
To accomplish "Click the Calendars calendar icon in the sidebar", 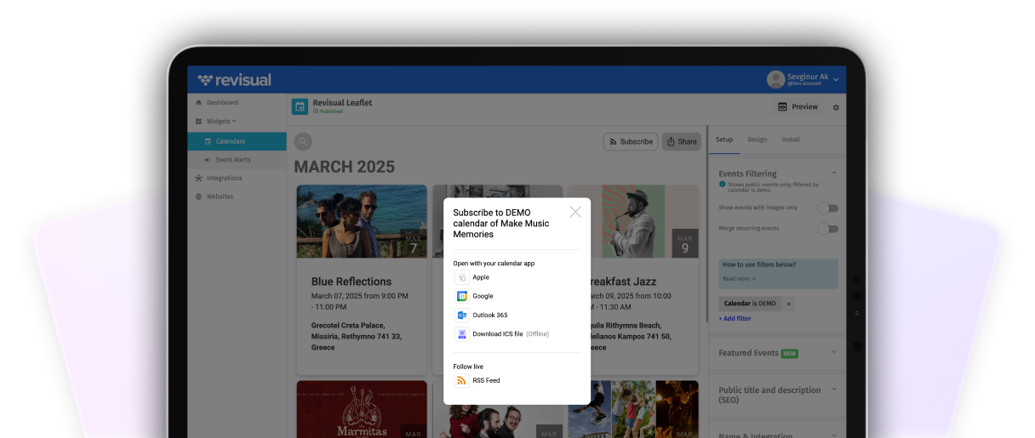I will tap(208, 141).
